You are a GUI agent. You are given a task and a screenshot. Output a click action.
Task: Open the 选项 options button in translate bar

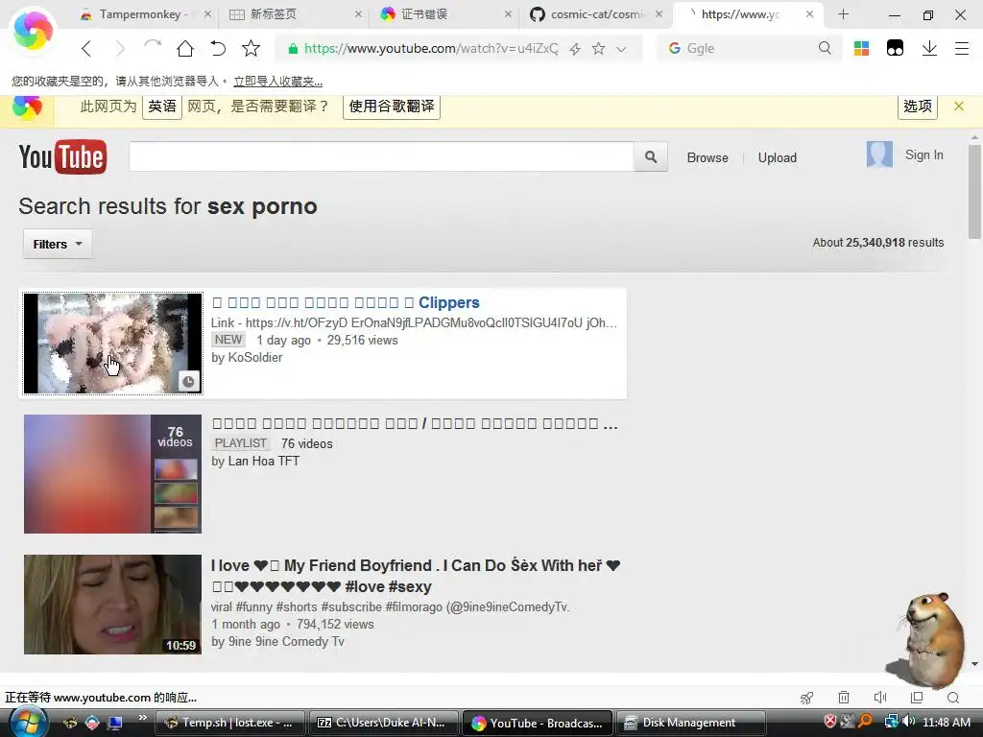pyautogui.click(x=917, y=107)
